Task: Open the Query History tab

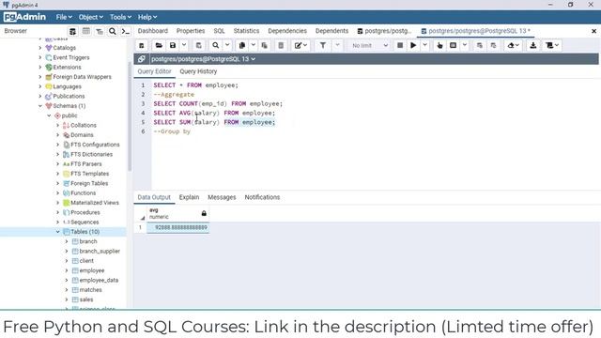Action: click(198, 71)
